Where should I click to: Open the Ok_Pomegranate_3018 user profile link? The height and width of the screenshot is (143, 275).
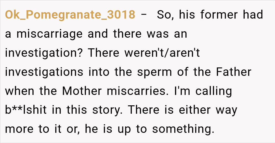pyautogui.click(x=70, y=15)
